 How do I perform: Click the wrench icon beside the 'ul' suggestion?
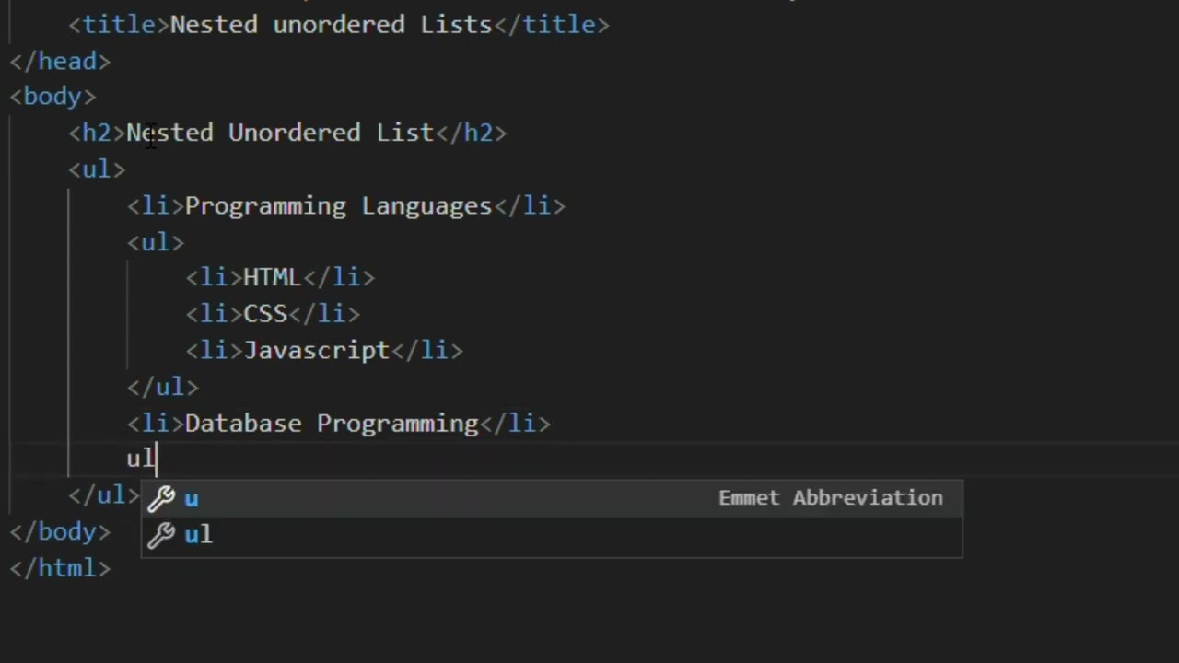tap(161, 534)
